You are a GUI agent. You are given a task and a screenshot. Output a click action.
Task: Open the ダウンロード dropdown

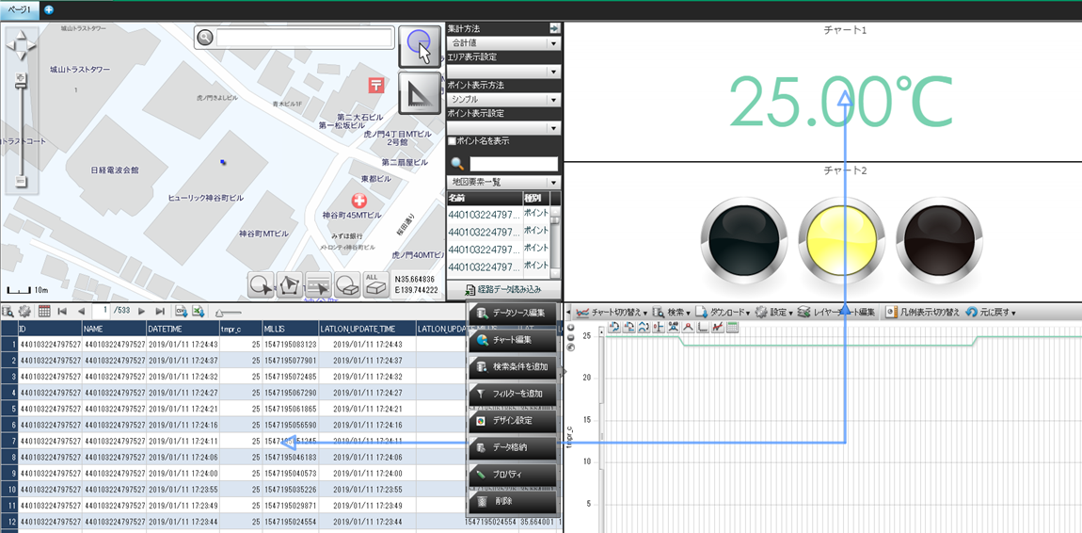click(723, 312)
